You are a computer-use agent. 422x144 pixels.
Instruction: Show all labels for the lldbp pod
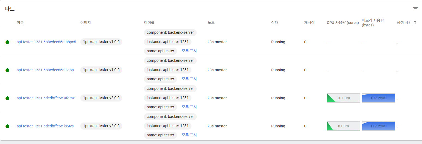click(189, 79)
